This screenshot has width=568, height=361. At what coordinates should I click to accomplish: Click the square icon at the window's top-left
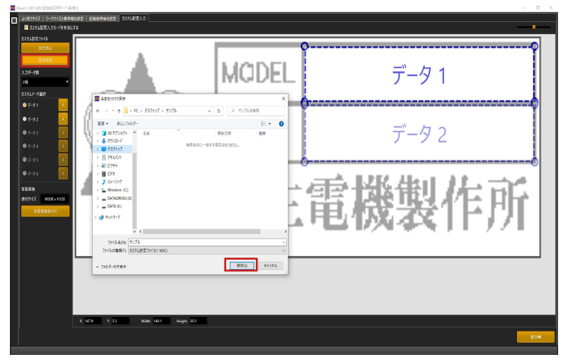(14, 21)
